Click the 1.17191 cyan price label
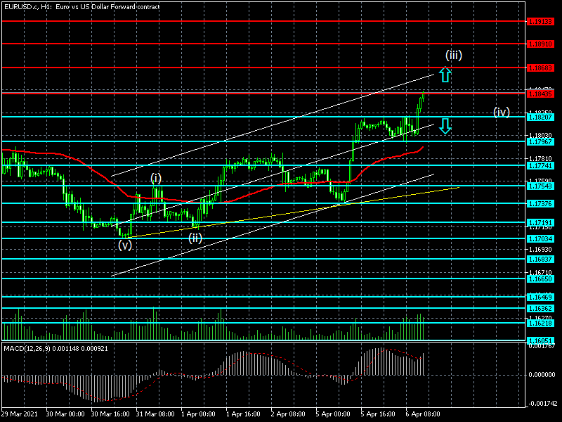This screenshot has height=422, width=562. click(x=540, y=223)
